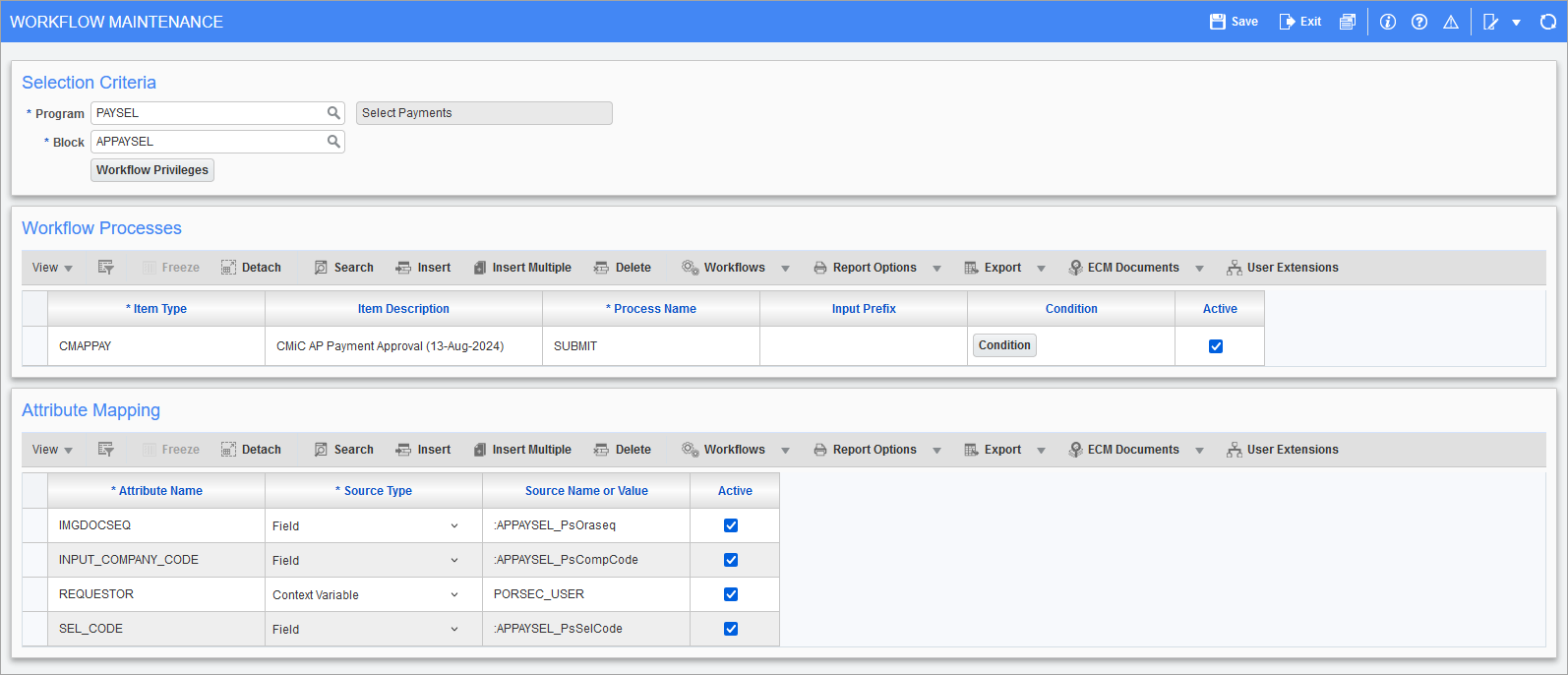
Task: Click the edit page pencil icon
Action: point(1491,22)
